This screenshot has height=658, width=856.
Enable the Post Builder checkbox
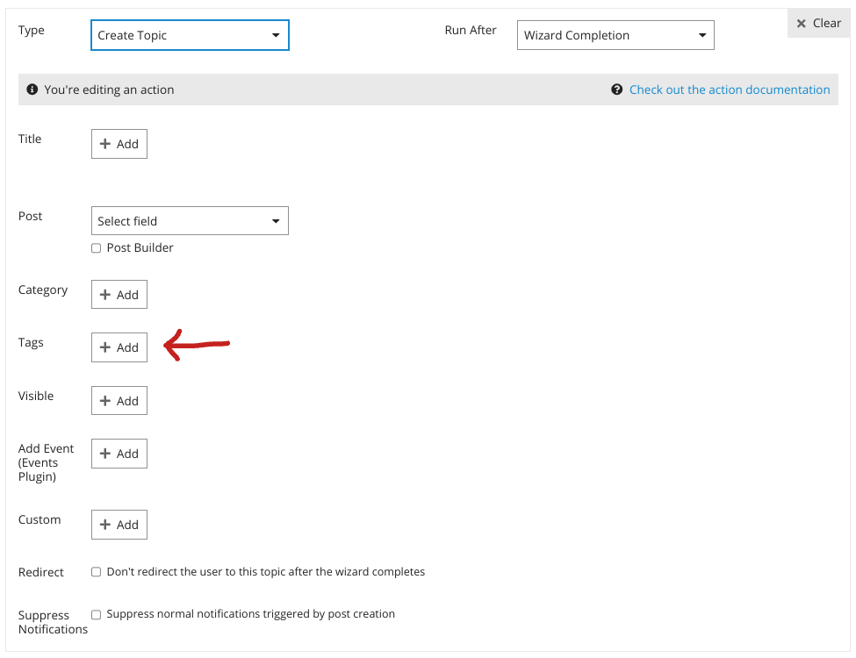(x=97, y=248)
